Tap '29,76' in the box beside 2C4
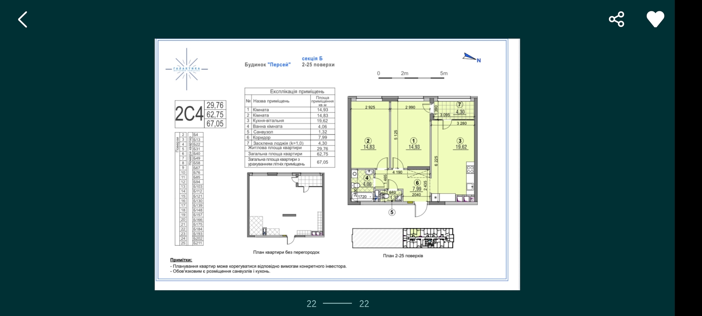 click(215, 105)
